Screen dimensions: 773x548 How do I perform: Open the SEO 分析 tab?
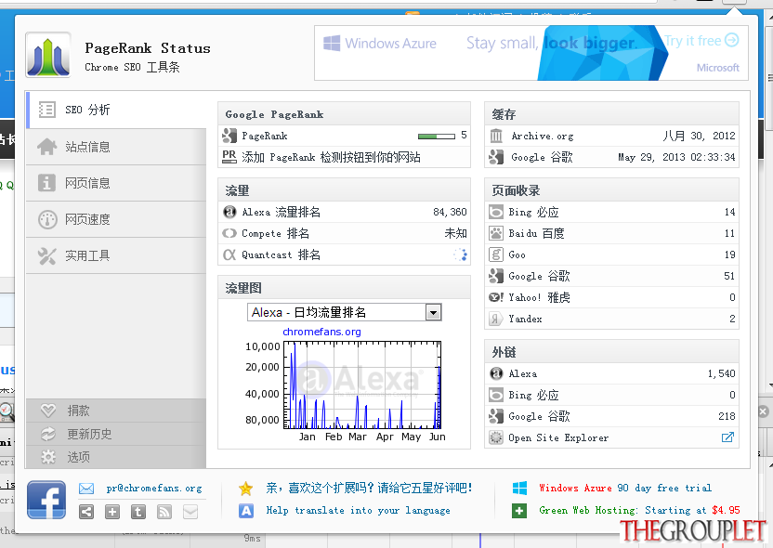coord(116,110)
